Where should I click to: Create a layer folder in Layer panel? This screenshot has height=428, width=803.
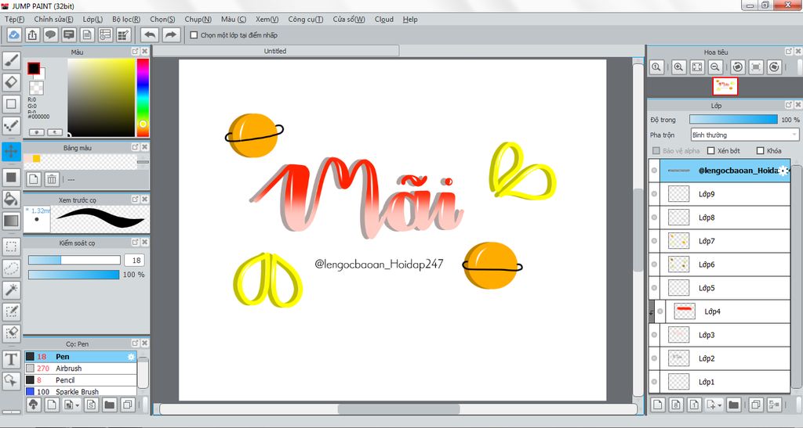pyautogui.click(x=734, y=405)
